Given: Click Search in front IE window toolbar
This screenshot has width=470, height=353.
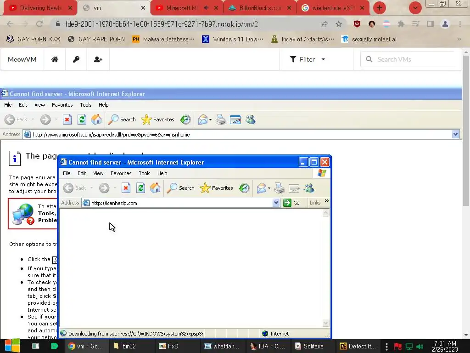Looking at the screenshot, I should pos(180,188).
